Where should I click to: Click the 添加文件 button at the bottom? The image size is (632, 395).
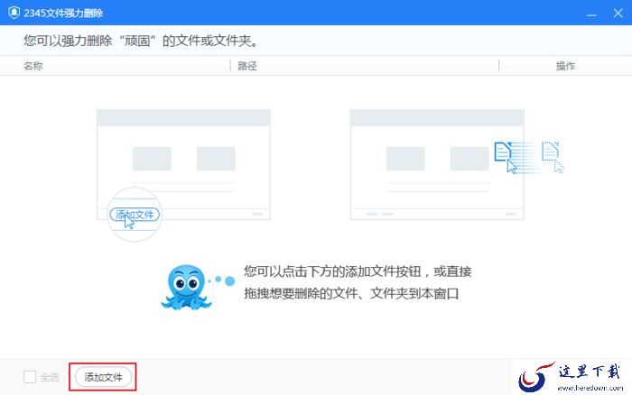click(103, 377)
